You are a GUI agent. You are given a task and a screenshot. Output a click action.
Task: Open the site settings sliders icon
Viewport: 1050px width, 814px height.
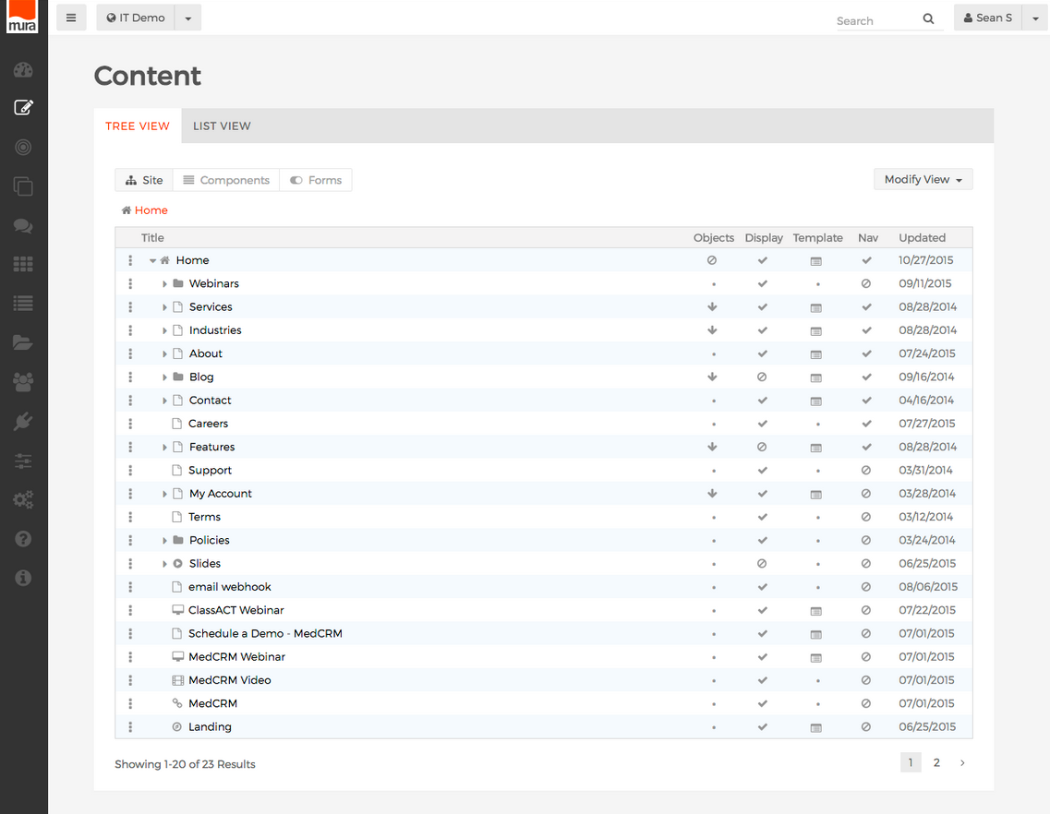click(23, 461)
